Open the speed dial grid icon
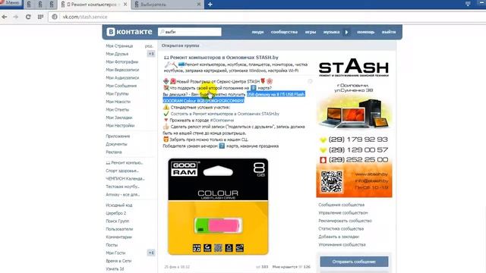 [40, 17]
